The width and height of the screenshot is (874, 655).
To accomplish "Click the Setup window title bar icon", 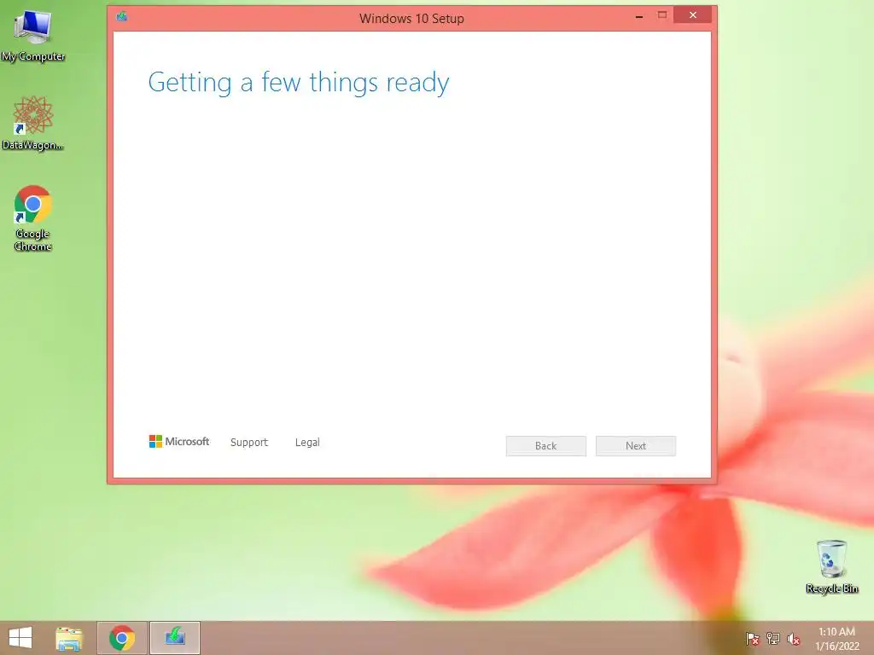I will 122,16.
